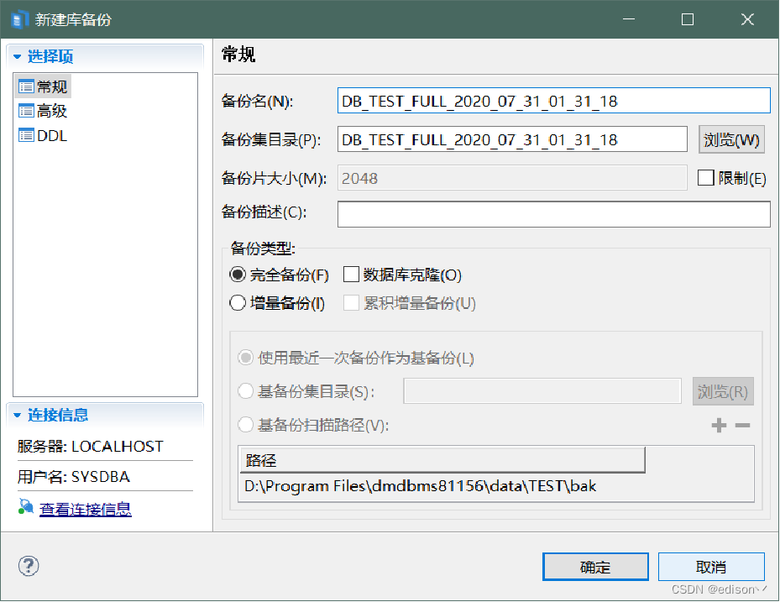Screen dimensions: 780x602
Task: Browse for backup set directory 浏览(W)
Action: click(x=731, y=139)
